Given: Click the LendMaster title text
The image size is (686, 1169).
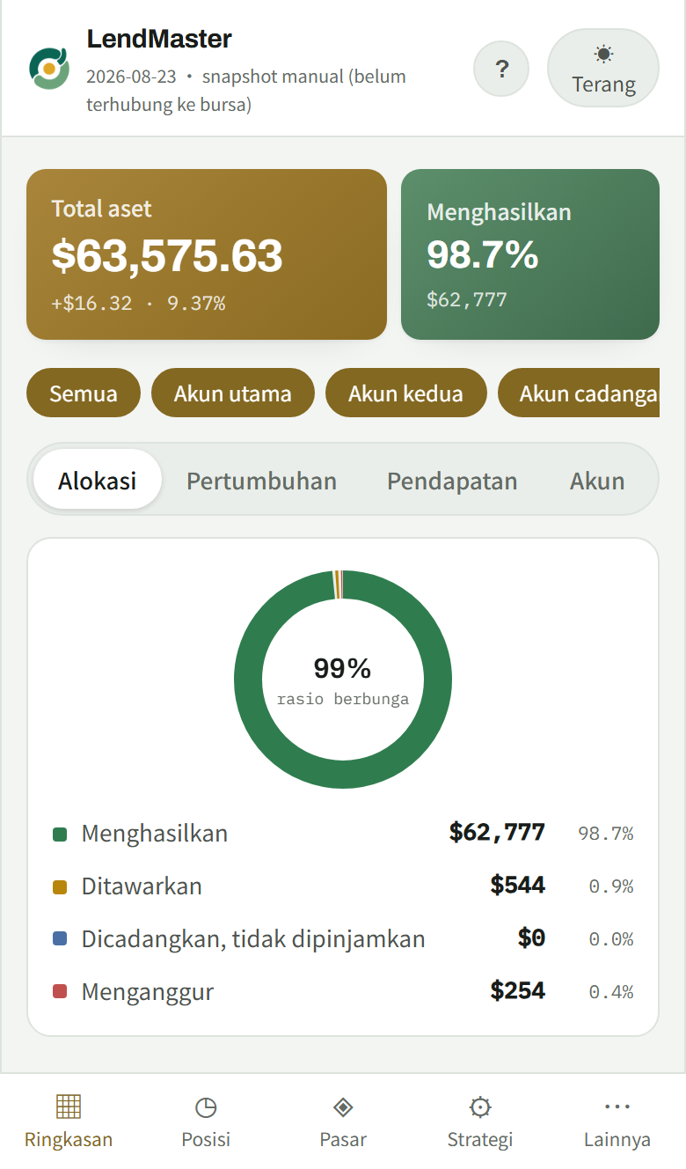Looking at the screenshot, I should tap(159, 39).
